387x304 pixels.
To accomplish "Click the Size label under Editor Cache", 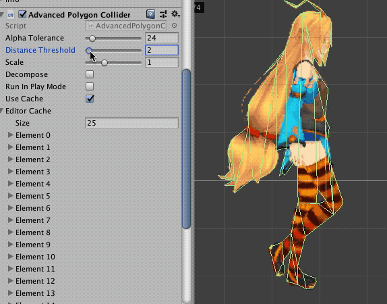I will (x=22, y=123).
